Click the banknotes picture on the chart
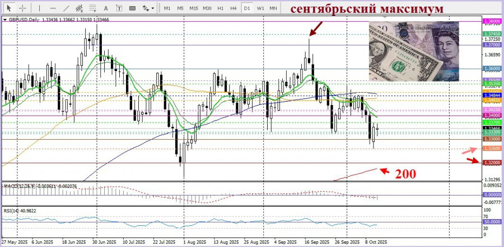This screenshot has width=504, height=247. [x=414, y=51]
